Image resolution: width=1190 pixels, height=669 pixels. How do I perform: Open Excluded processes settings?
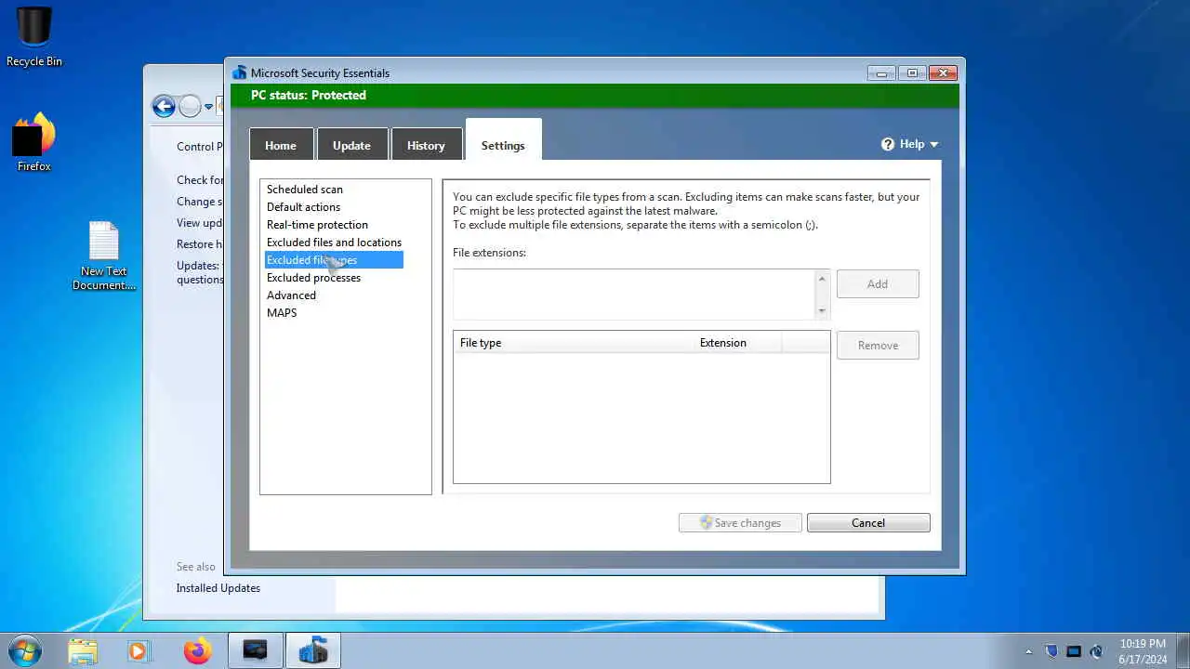click(313, 278)
